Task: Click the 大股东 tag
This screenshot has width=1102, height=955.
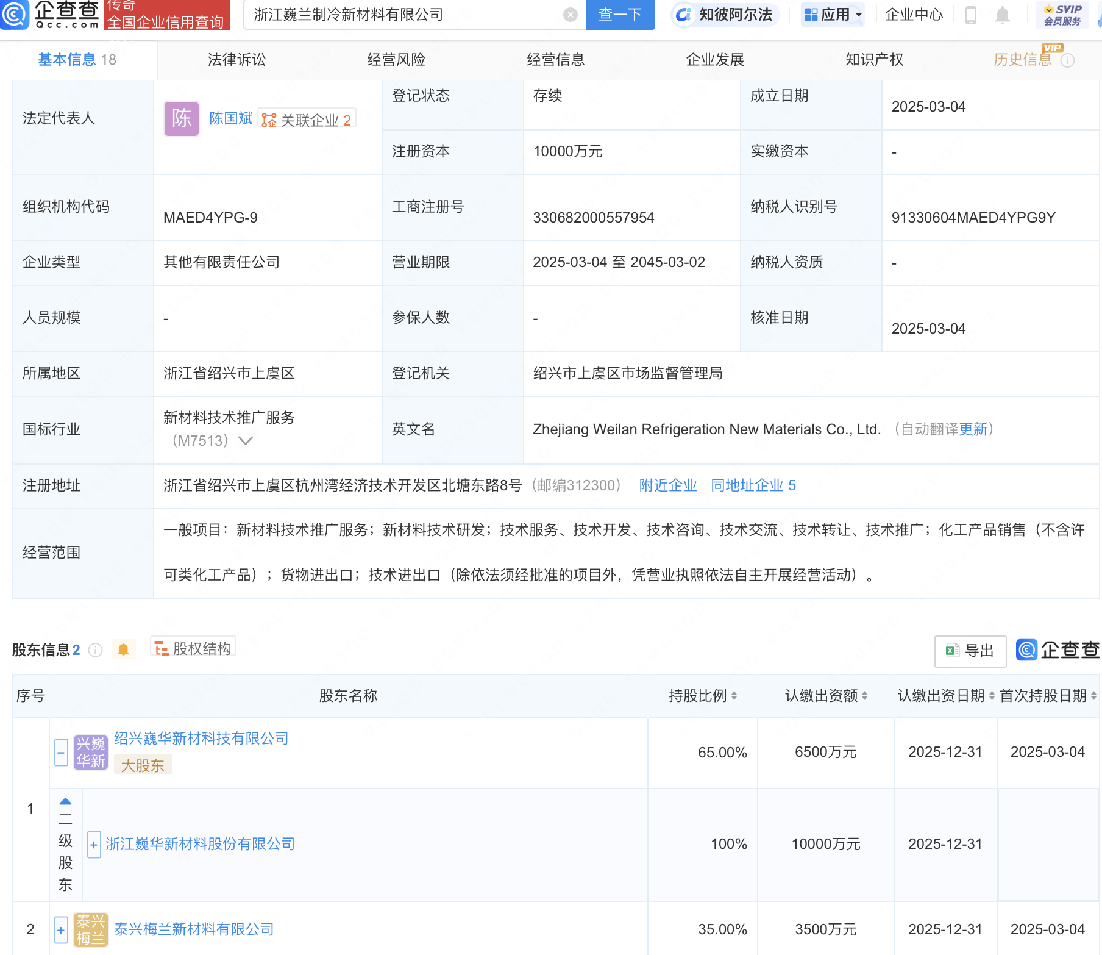Action: coord(143,765)
